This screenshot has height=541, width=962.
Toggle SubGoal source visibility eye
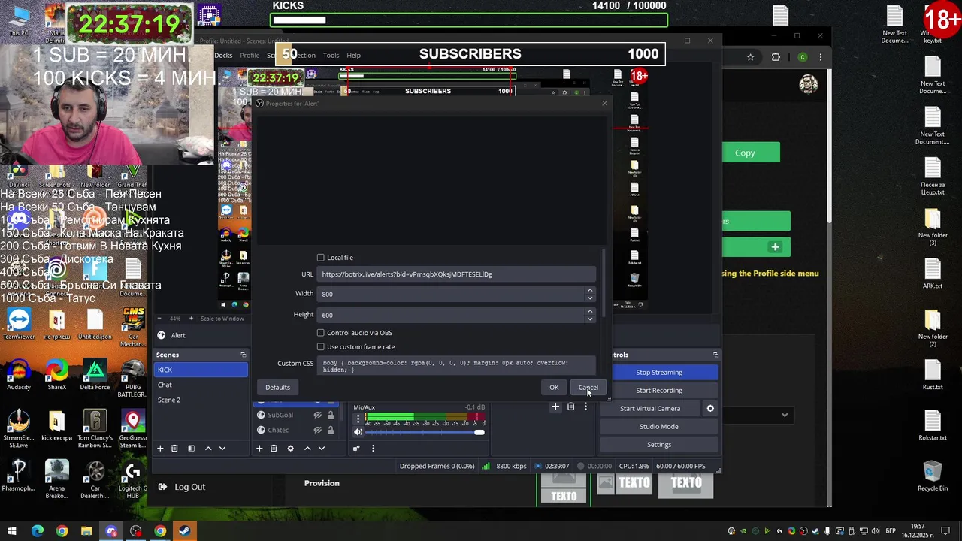(317, 415)
